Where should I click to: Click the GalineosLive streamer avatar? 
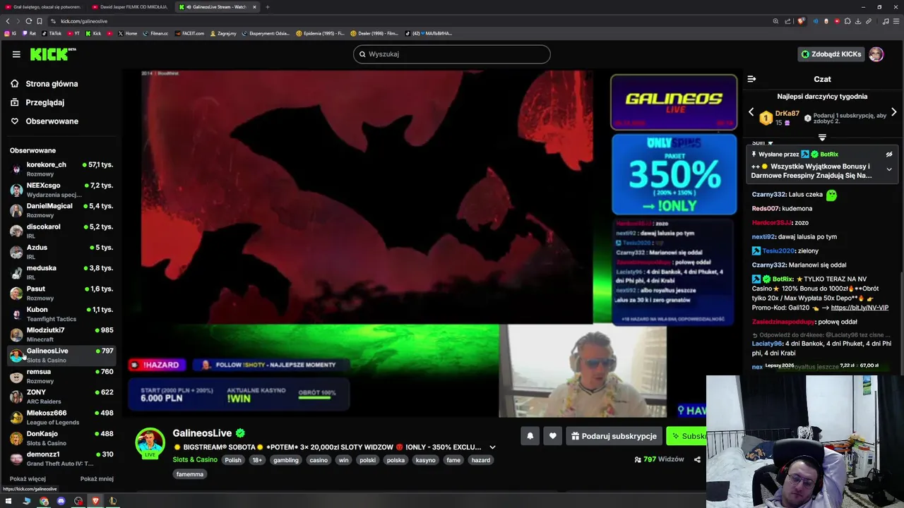point(150,442)
